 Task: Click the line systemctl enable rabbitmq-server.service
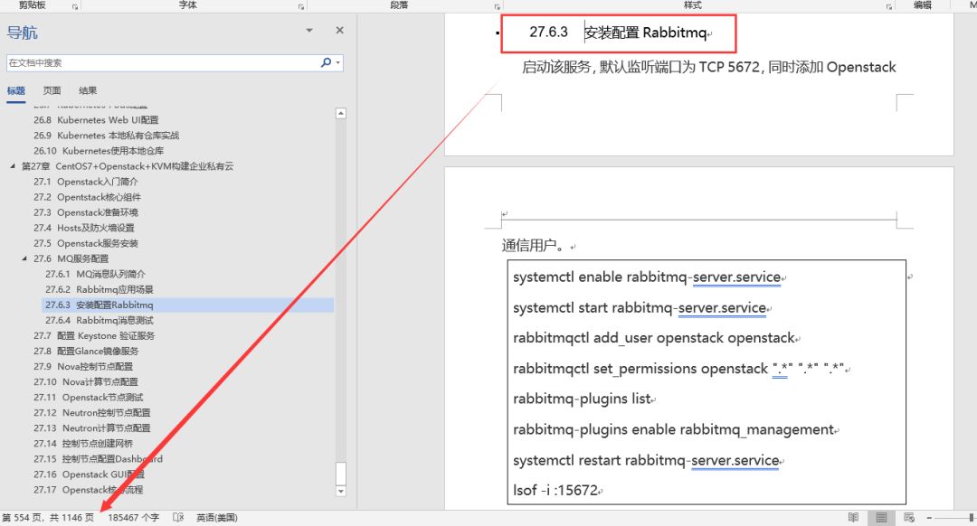[x=647, y=277]
